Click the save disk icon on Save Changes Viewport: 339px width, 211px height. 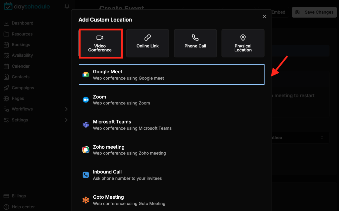pos(297,12)
